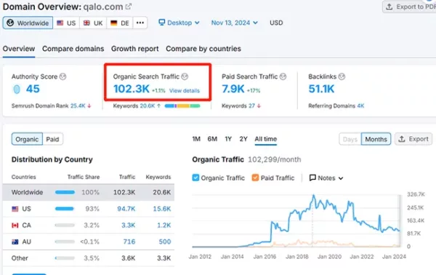Open the Compare by countries tab
Image resolution: width=436 pixels, height=275 pixels.
(x=203, y=49)
